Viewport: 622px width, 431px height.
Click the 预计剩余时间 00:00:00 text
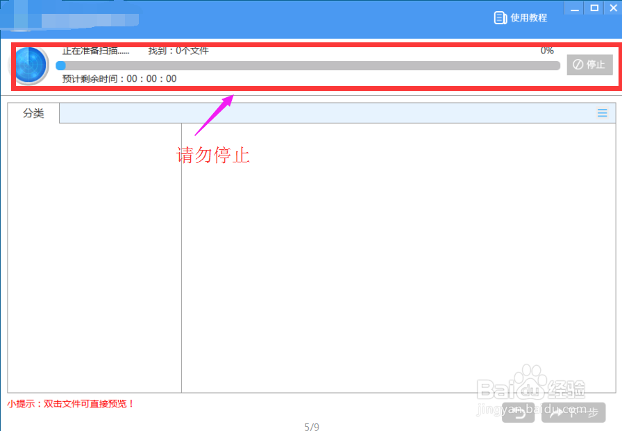119,78
